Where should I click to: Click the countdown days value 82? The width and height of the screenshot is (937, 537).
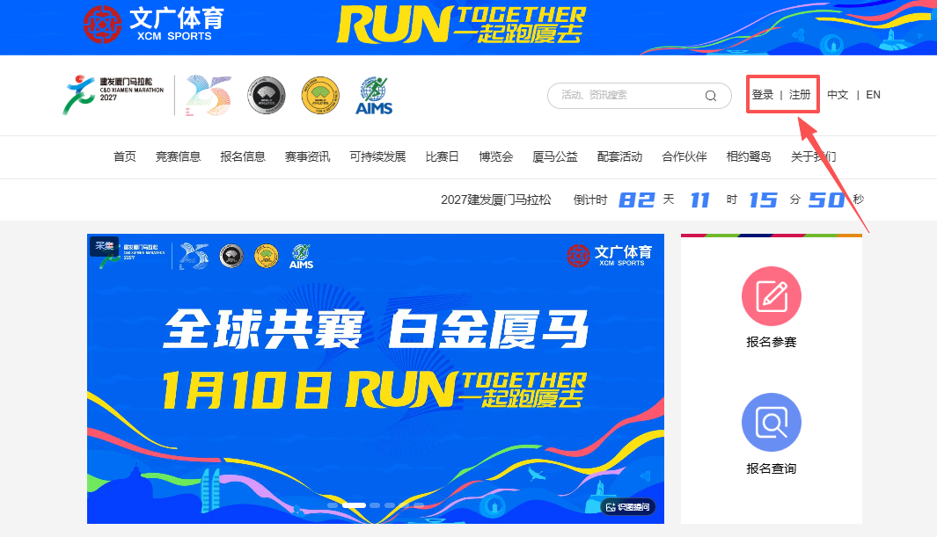click(x=636, y=200)
